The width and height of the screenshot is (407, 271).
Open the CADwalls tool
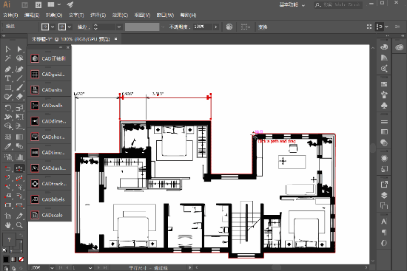[x=50, y=106]
